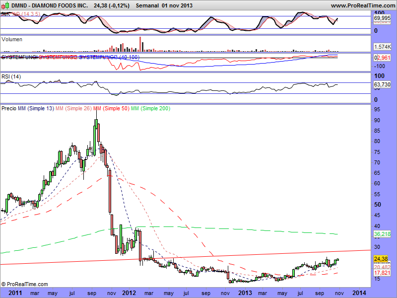
Task: Select the 69,995 stochastic value label
Action: click(x=382, y=18)
